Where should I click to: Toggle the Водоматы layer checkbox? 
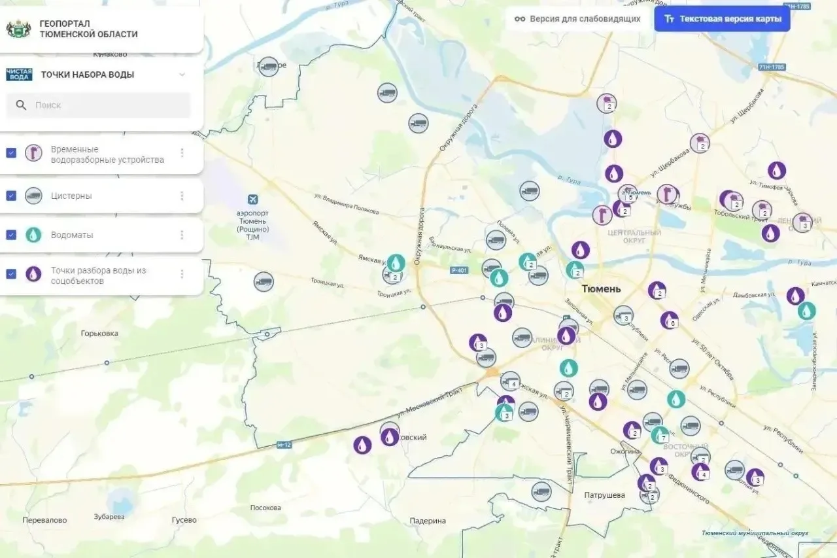coord(11,235)
